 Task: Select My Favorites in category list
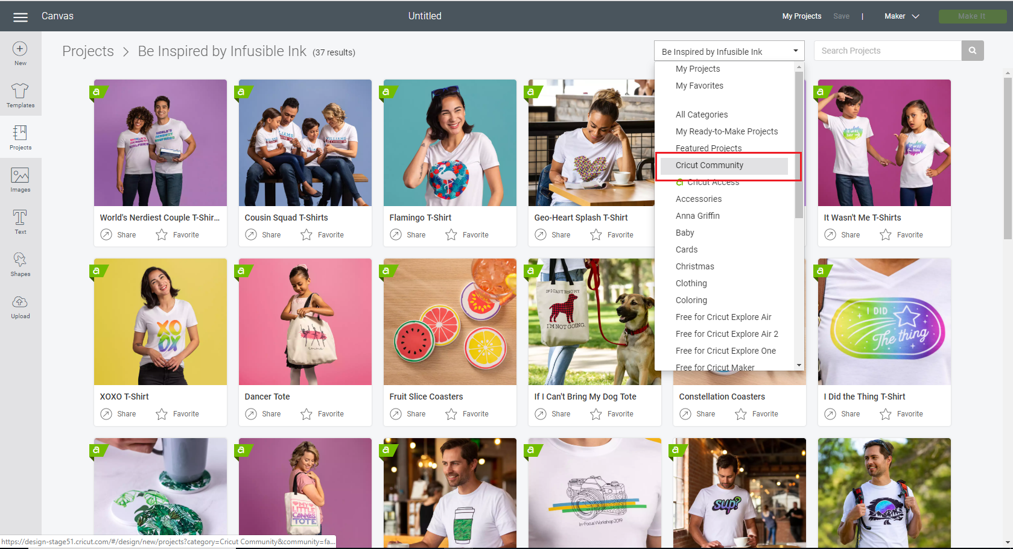[x=699, y=86]
